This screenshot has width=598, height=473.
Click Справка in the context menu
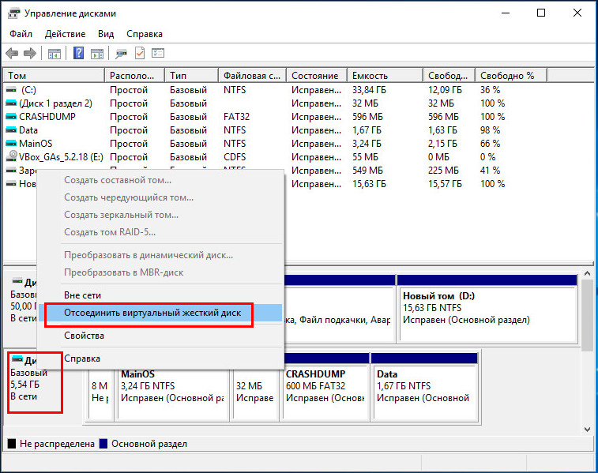(160, 359)
